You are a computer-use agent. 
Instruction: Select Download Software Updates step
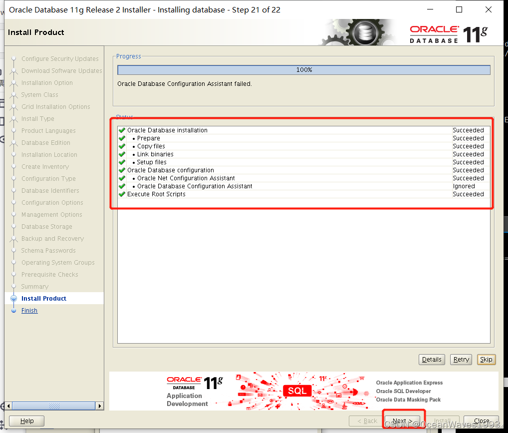coord(61,71)
